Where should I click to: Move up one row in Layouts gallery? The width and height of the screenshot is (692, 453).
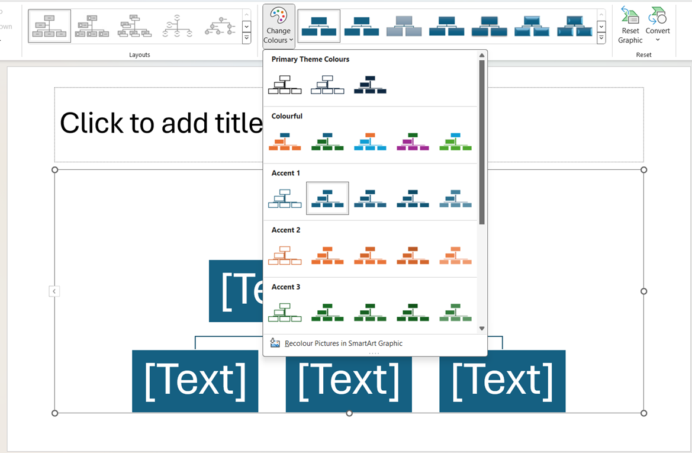pos(247,15)
